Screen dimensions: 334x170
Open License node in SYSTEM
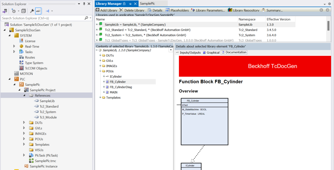[30, 41]
